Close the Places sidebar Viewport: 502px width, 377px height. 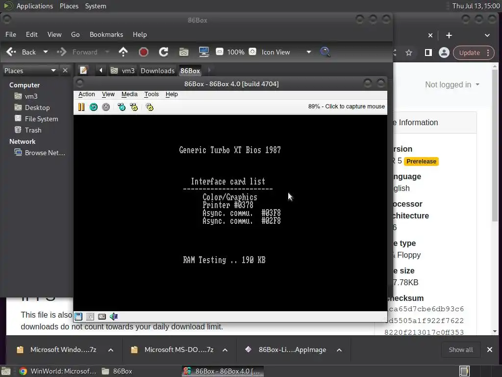click(x=65, y=70)
